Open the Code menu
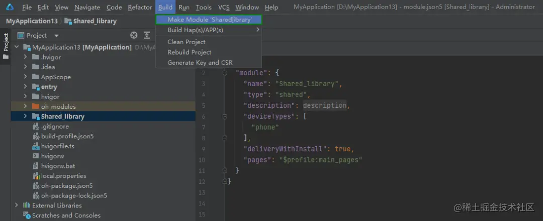 click(114, 7)
